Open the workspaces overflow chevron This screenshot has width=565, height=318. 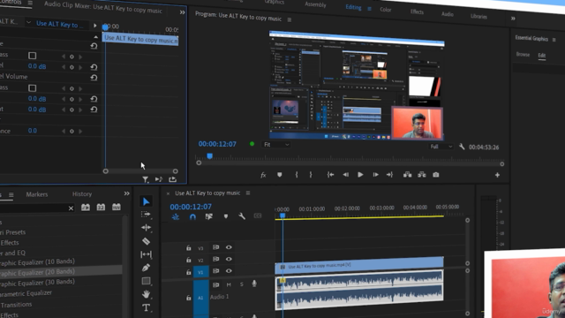(513, 19)
